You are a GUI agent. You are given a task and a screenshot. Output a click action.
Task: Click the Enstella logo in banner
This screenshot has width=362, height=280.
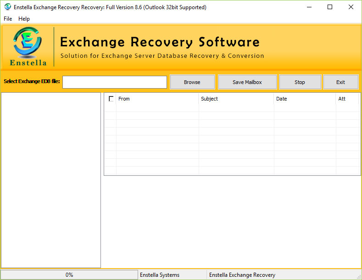[x=28, y=46]
